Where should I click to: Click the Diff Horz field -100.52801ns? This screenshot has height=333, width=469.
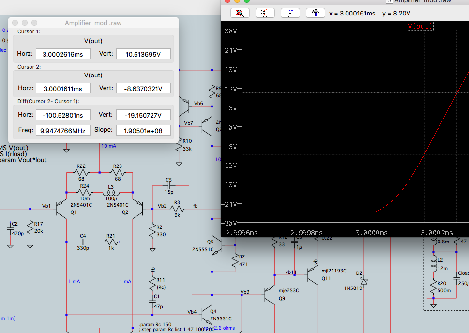(63, 115)
